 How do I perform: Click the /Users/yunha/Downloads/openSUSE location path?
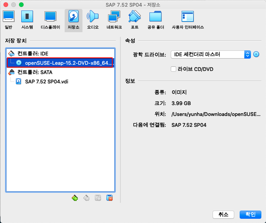click(216, 114)
